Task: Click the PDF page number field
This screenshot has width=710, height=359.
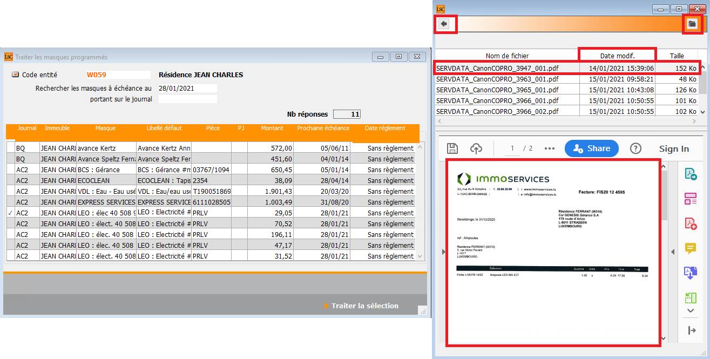Action: [512, 148]
